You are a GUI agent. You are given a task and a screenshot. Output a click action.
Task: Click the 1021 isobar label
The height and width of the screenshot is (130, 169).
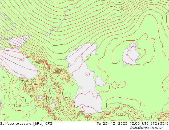[22, 80]
